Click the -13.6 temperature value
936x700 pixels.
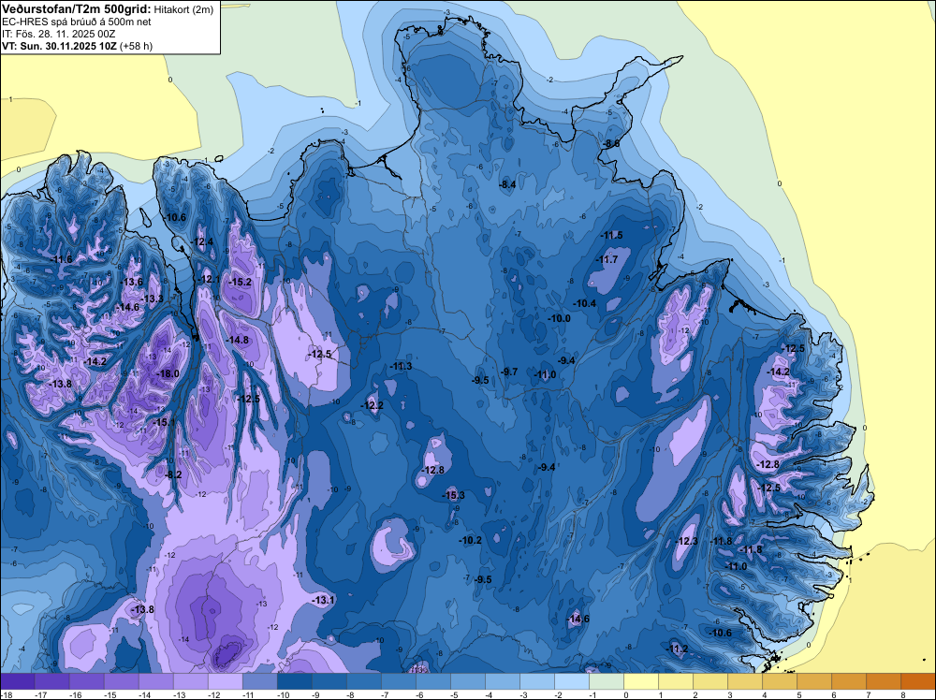[132, 283]
